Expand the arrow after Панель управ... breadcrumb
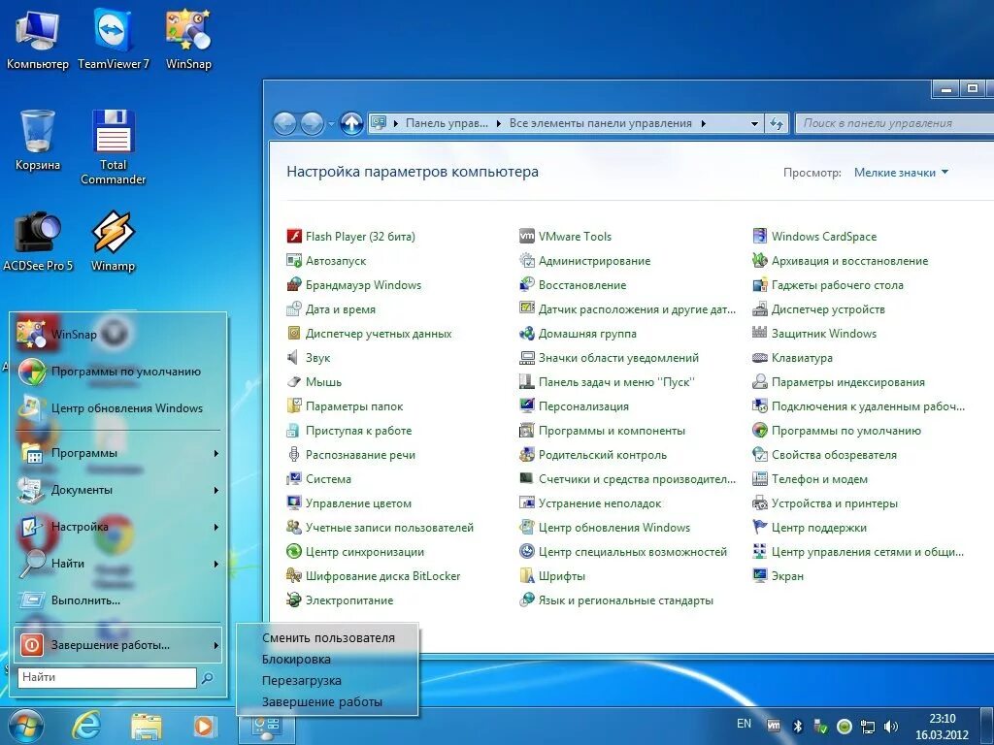 click(x=499, y=123)
